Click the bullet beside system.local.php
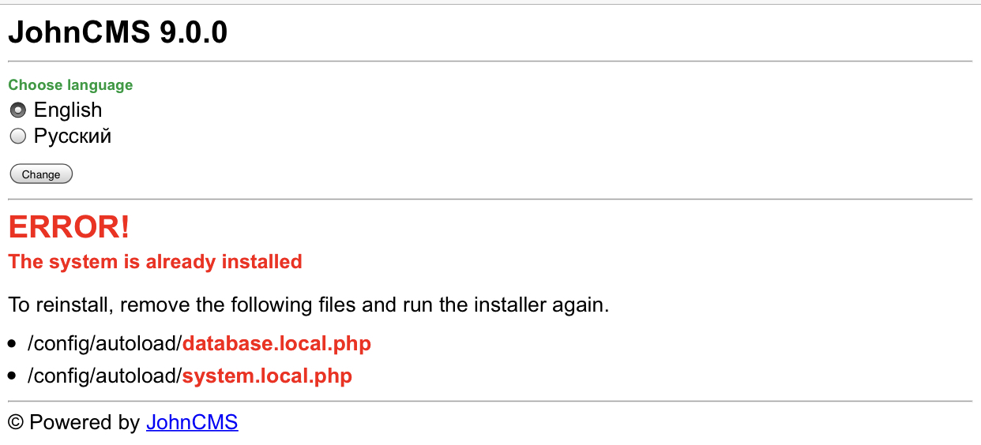981x445 pixels. (x=12, y=377)
